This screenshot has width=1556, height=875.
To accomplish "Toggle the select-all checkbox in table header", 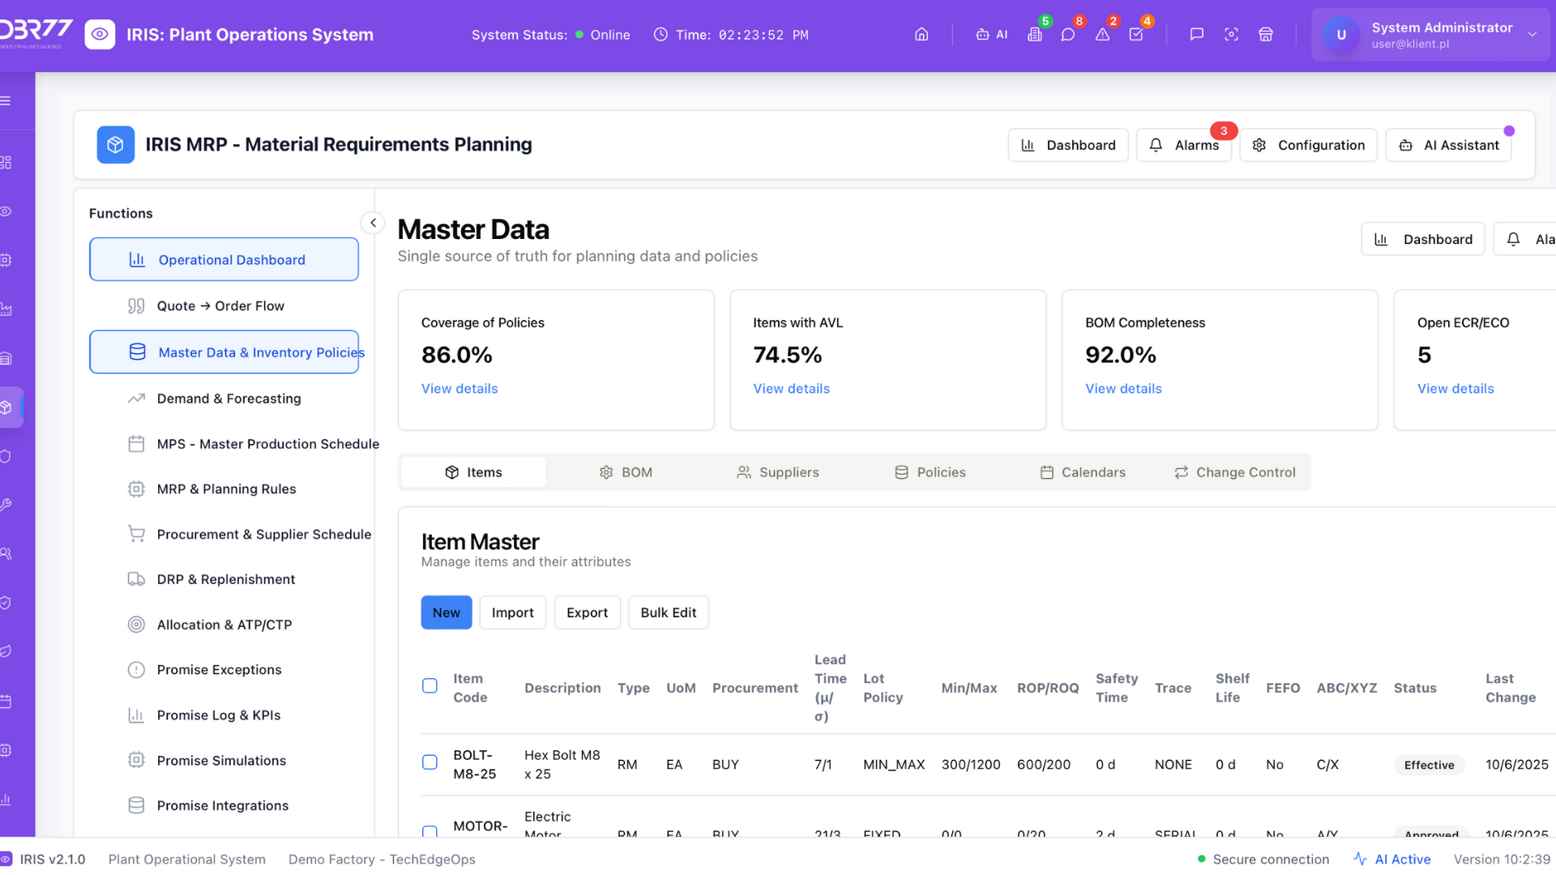I will point(430,686).
